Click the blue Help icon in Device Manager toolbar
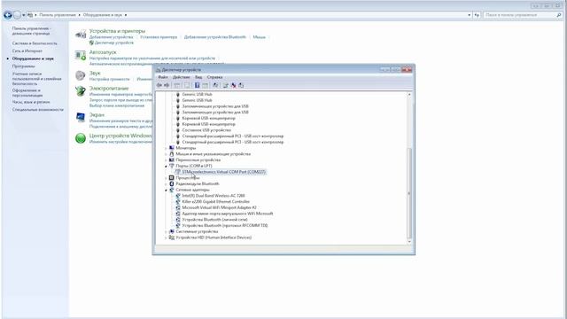Image resolution: width=567 pixels, height=319 pixels. 197,85
